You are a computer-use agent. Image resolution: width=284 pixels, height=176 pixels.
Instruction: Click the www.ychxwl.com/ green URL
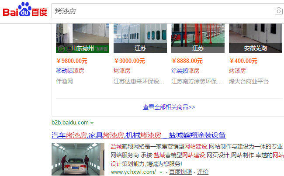point(133,172)
